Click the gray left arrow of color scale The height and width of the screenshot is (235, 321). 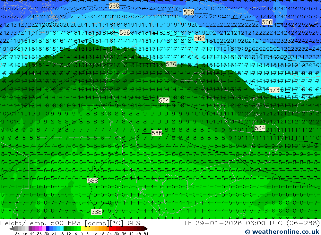click(x=12, y=229)
